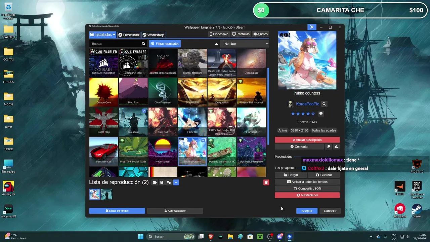The image size is (430, 242).
Task: Open Discord from the taskbar
Action: click(x=279, y=237)
